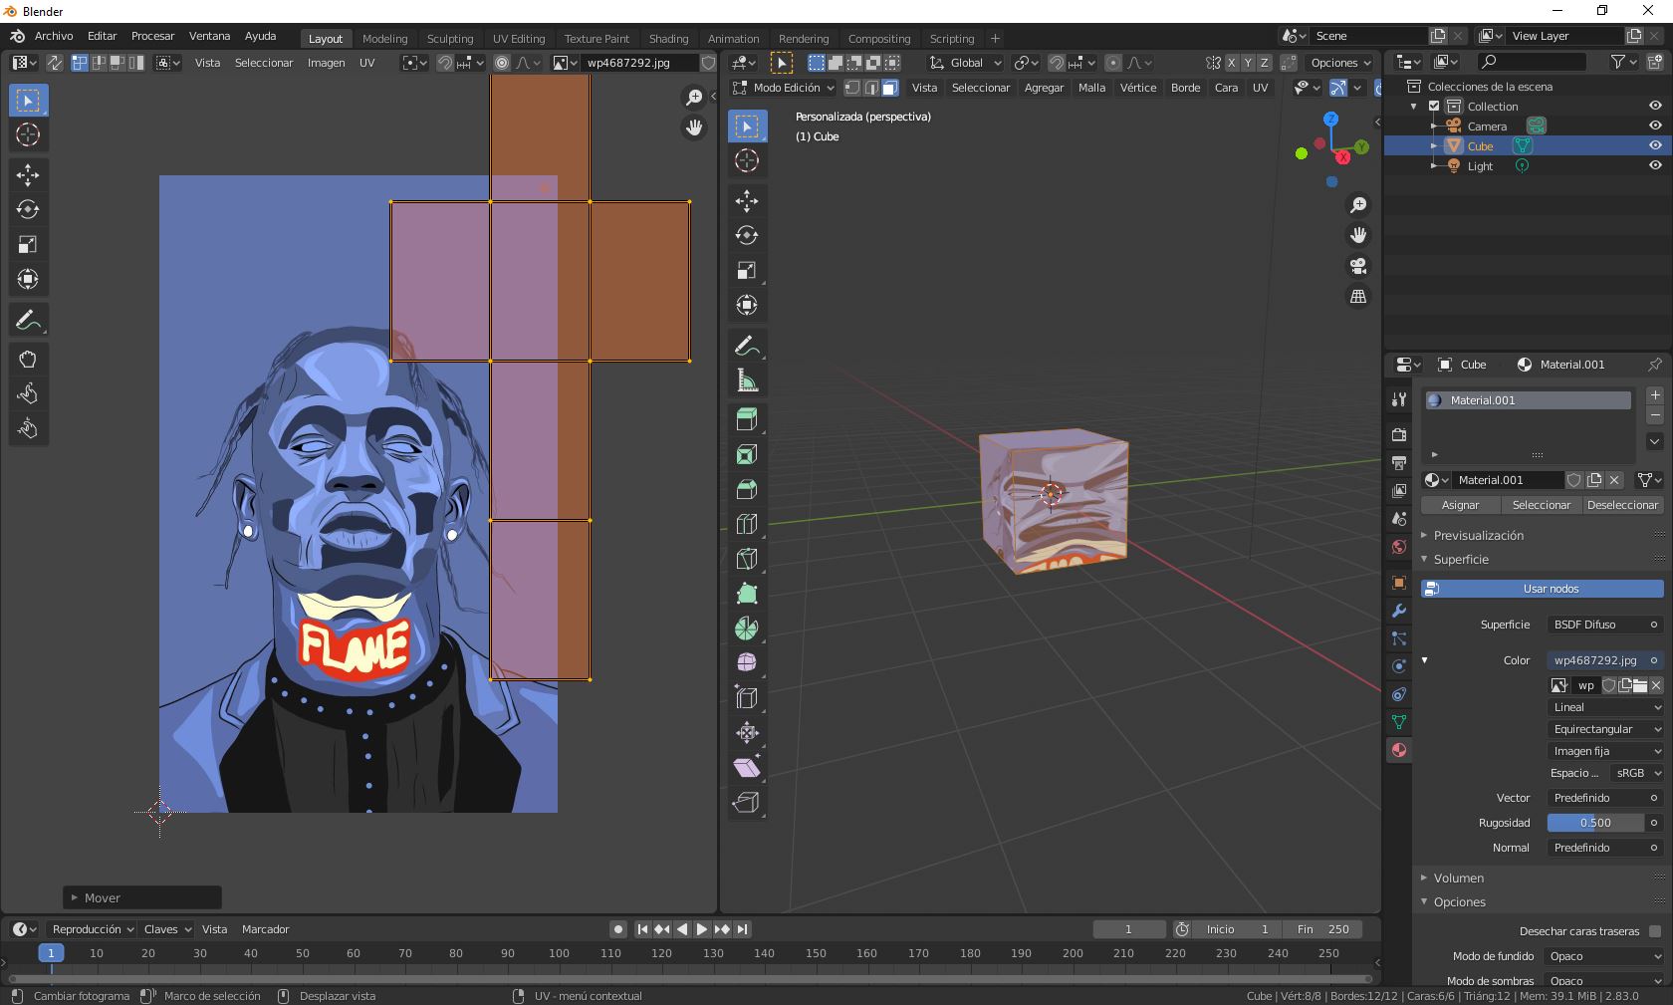Jump to the timeline end frame button
This screenshot has height=1005, width=1673.
click(x=742, y=929)
